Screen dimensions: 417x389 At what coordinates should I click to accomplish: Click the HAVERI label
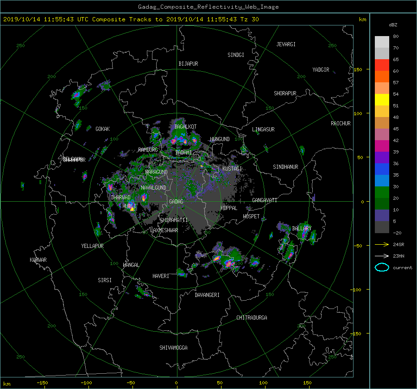click(161, 276)
